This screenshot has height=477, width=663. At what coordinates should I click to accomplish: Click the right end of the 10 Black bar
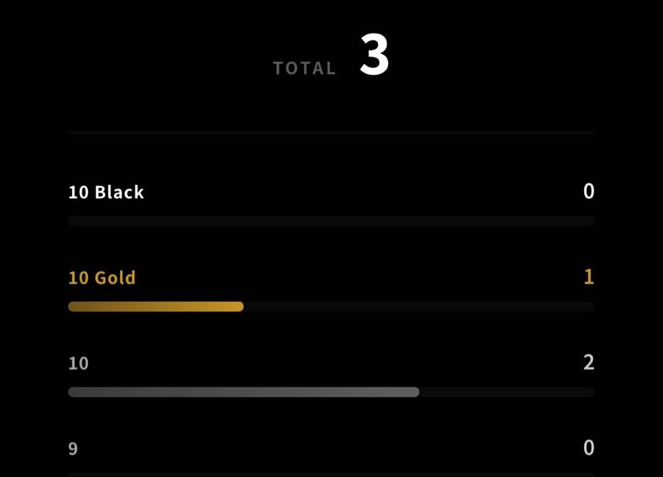point(591,221)
